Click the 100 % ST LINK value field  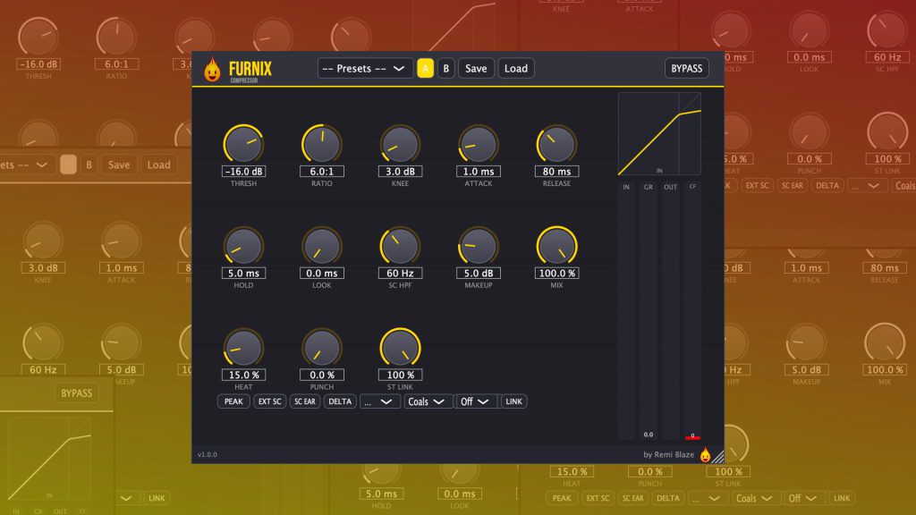[400, 375]
